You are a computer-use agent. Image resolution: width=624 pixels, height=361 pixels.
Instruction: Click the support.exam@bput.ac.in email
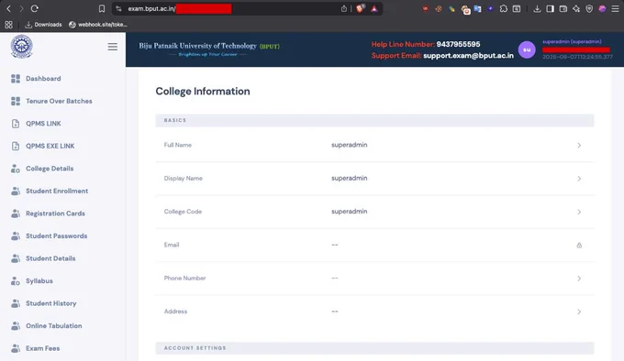pyautogui.click(x=468, y=56)
